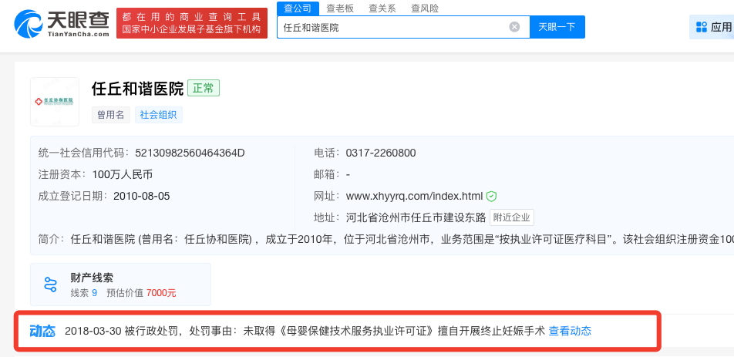Click the green verified shield icon by website
The width and height of the screenshot is (734, 357).
[491, 196]
